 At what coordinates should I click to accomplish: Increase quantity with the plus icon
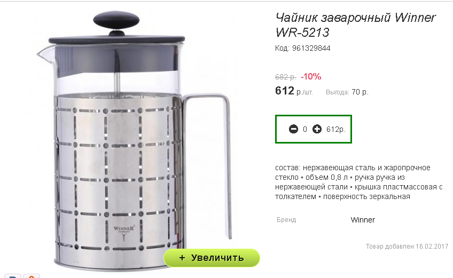tap(317, 129)
